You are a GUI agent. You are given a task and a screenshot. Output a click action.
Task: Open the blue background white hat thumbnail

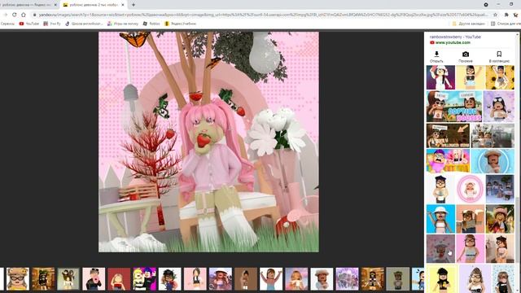pos(440,219)
